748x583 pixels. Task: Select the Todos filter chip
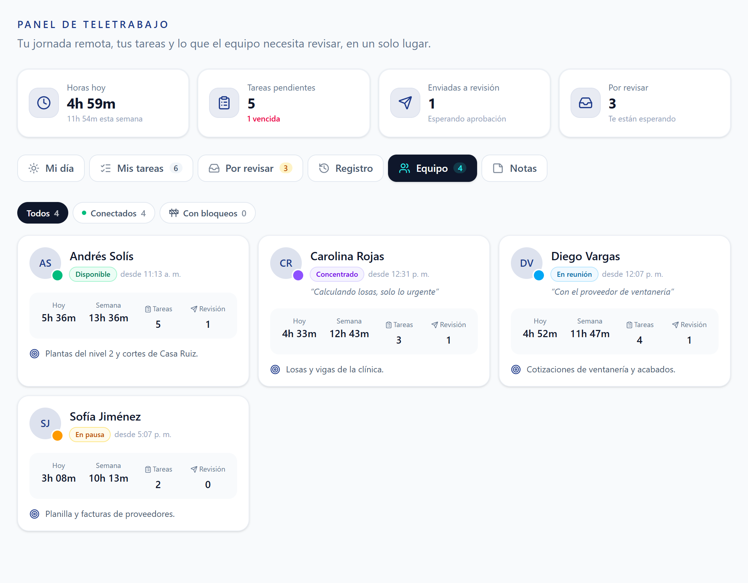(x=43, y=213)
